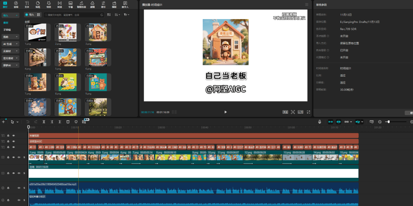Open the 转场 (Transitions) panel icon

[60, 4]
